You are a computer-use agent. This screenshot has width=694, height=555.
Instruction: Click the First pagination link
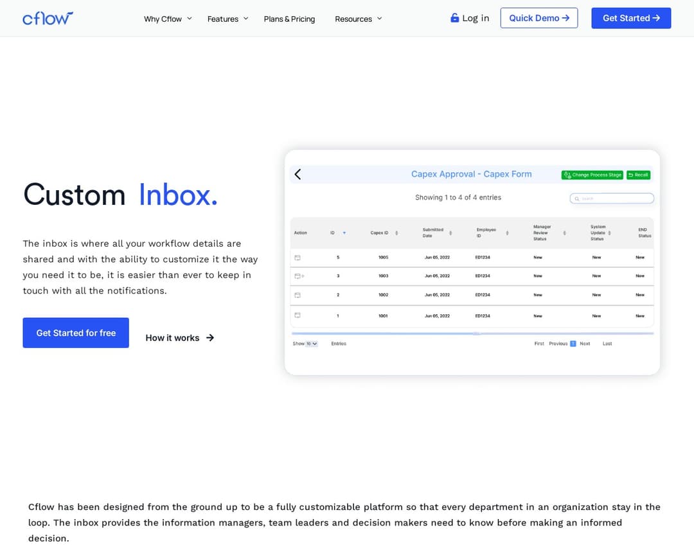click(x=539, y=344)
